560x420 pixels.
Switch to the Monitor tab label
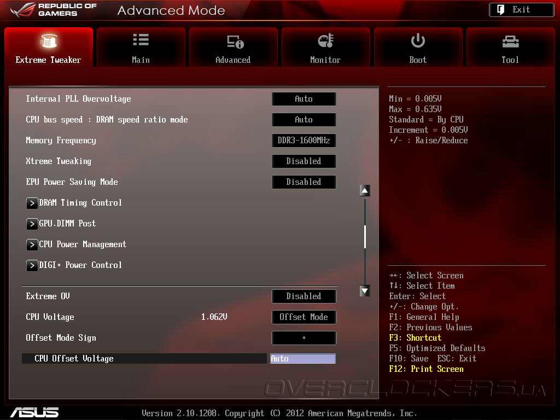[325, 60]
